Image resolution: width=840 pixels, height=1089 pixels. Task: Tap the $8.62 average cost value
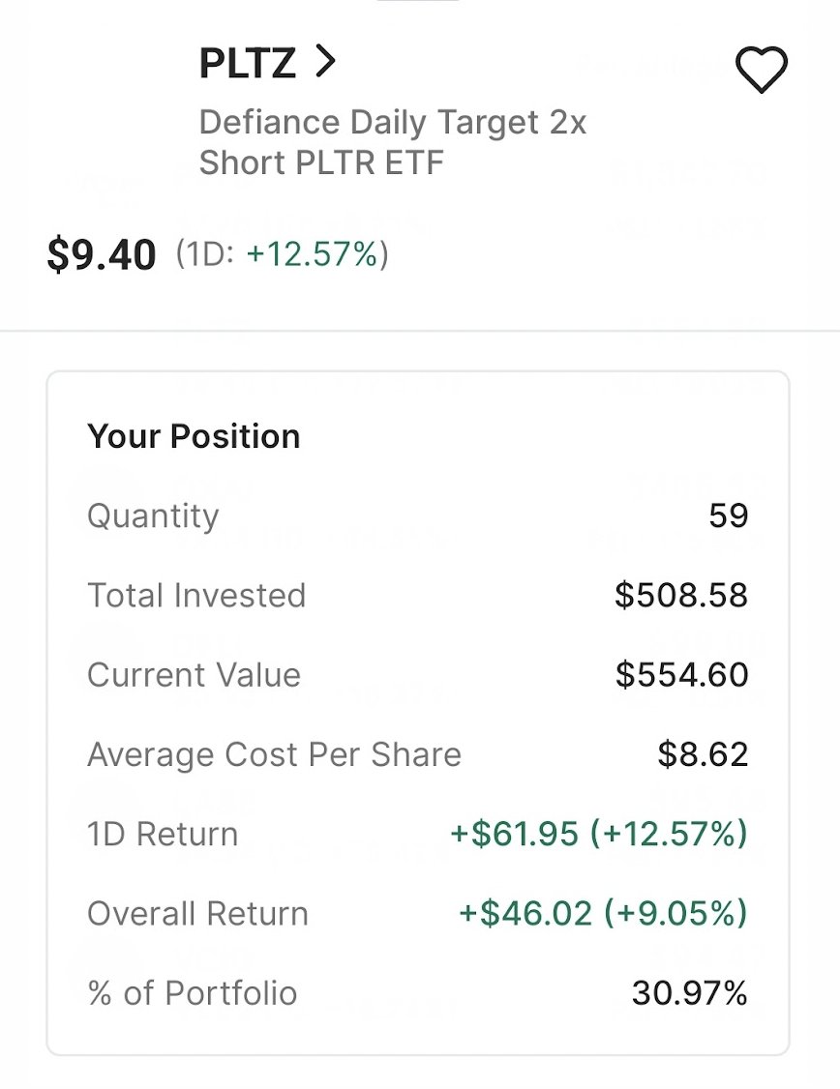(x=703, y=755)
